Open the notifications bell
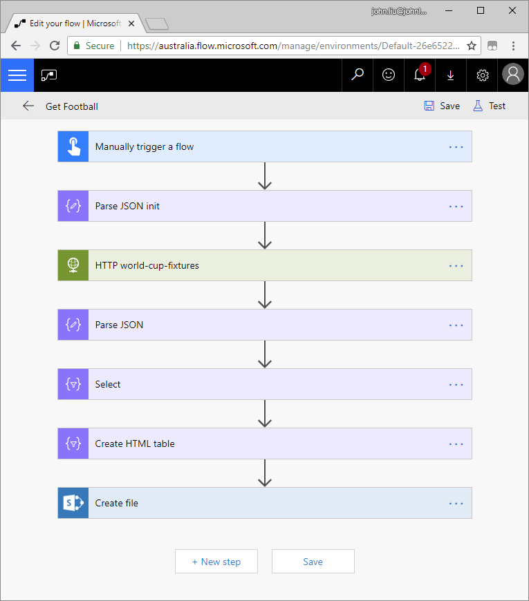Image resolution: width=529 pixels, height=601 pixels. (x=420, y=75)
